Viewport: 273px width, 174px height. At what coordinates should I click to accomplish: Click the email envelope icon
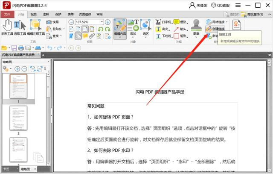point(28,48)
